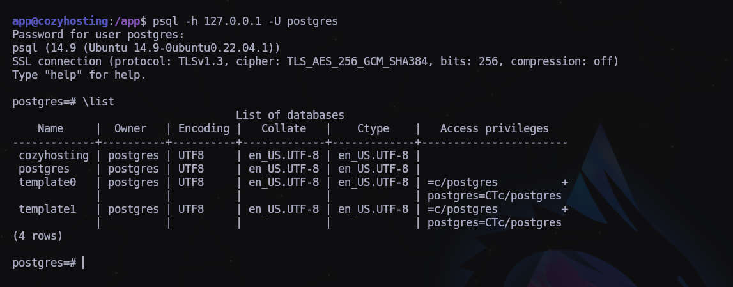Viewport: 733px width, 287px height.
Task: Click the Access privileges column header
Action: (x=494, y=128)
